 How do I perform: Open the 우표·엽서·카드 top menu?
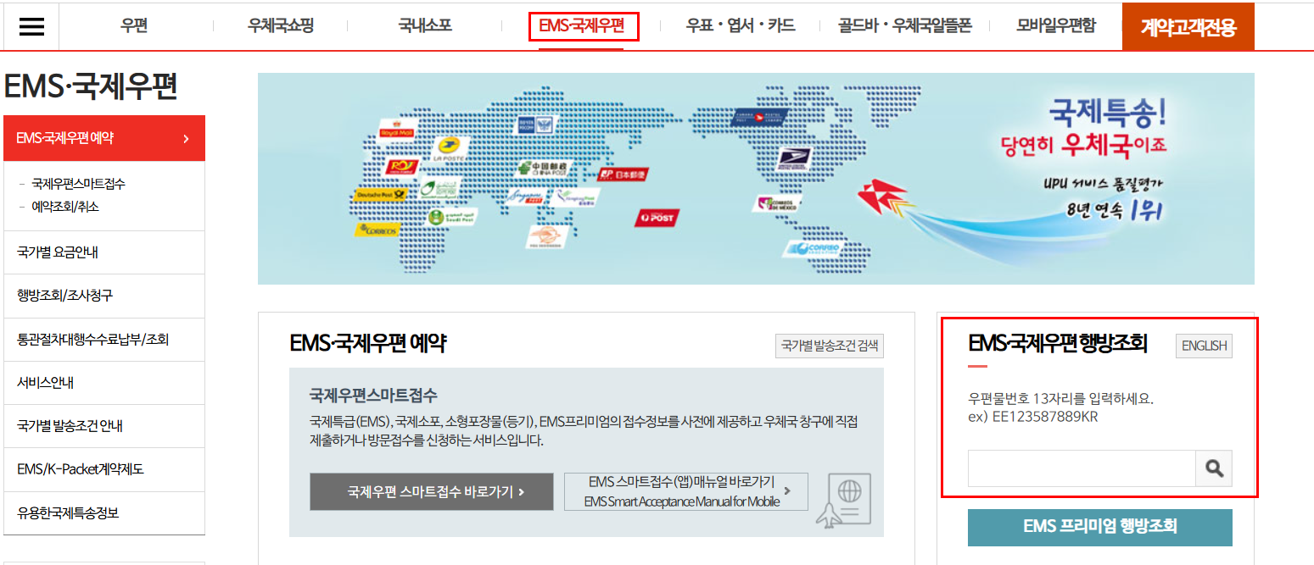[741, 26]
